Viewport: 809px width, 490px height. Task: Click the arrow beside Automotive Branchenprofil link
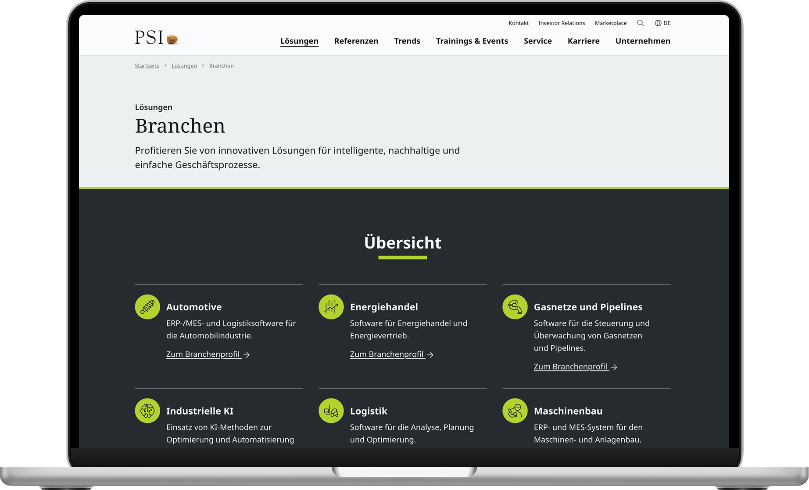(x=247, y=354)
